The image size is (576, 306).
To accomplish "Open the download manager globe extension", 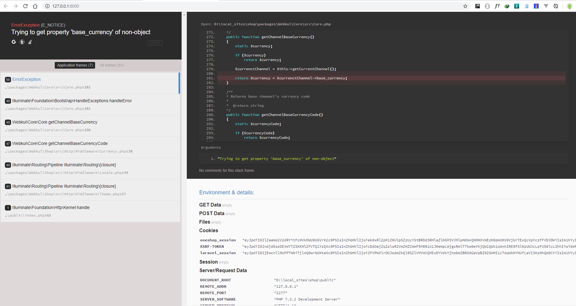I will pos(507,6).
